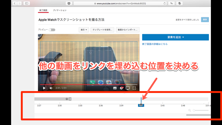Click the 2:36 timeline mark

tap(101, 106)
